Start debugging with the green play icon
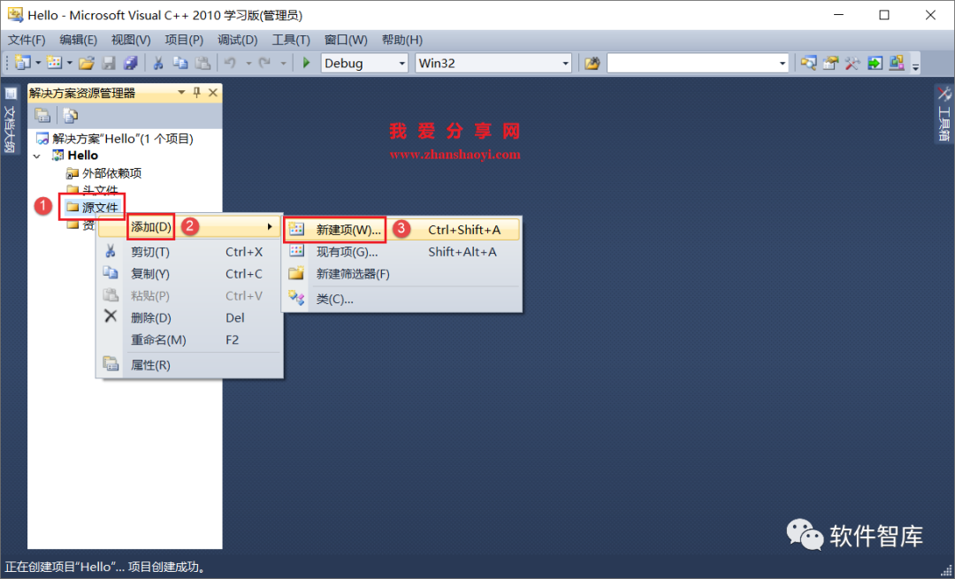 (306, 63)
